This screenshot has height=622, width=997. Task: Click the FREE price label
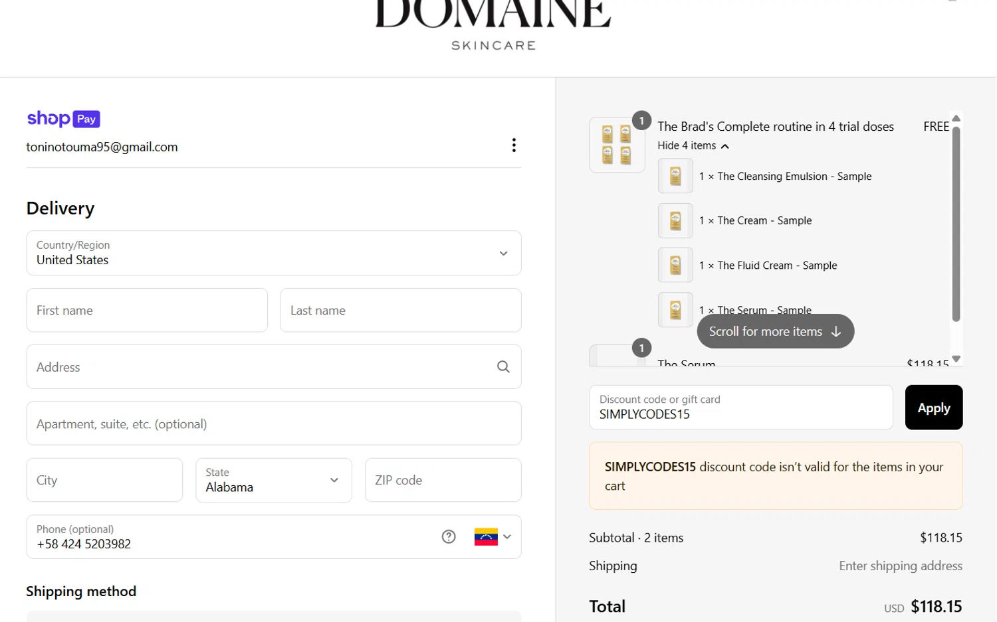936,126
